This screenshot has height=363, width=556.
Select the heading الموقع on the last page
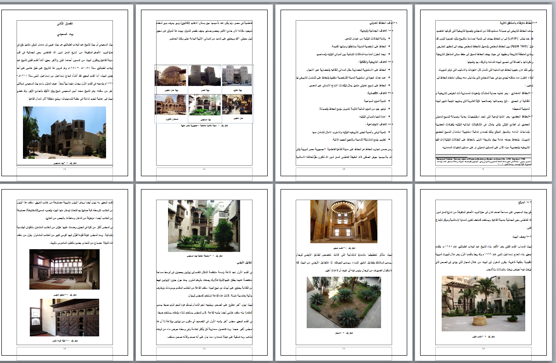pyautogui.click(x=526, y=202)
